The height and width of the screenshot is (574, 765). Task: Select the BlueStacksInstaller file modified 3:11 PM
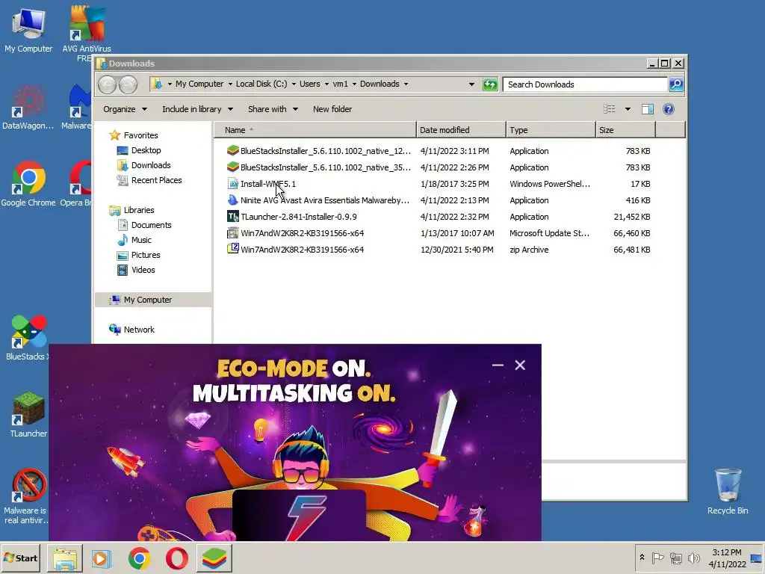coord(439,151)
